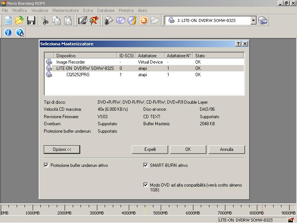Viewport: 297px width, 223px height.
Task: Click the recorder icon right of the drive dropdown
Action: click(x=263, y=20)
